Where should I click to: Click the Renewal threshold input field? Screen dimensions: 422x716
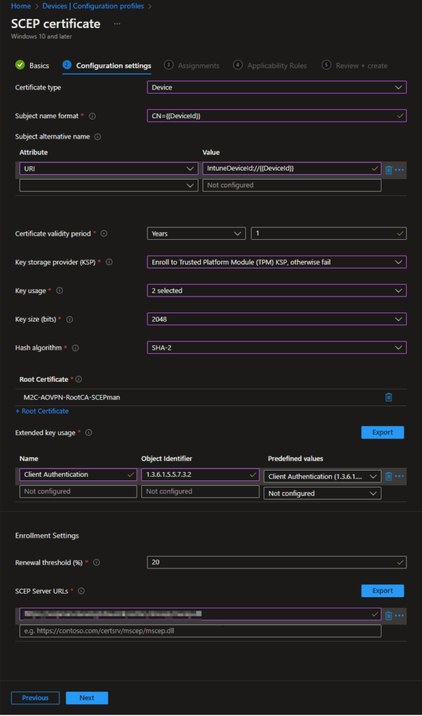[277, 562]
